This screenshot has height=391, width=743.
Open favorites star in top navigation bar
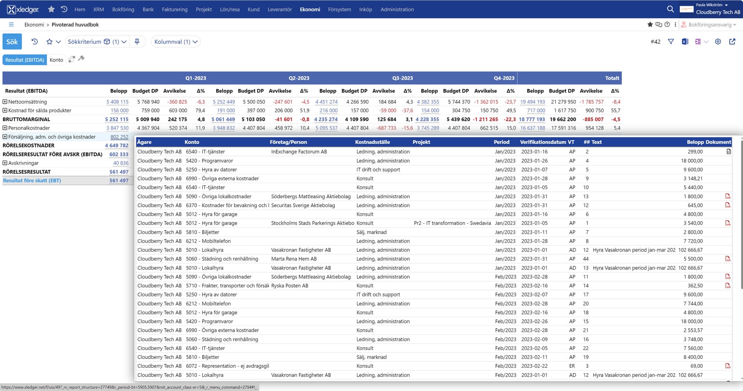tap(51, 9)
